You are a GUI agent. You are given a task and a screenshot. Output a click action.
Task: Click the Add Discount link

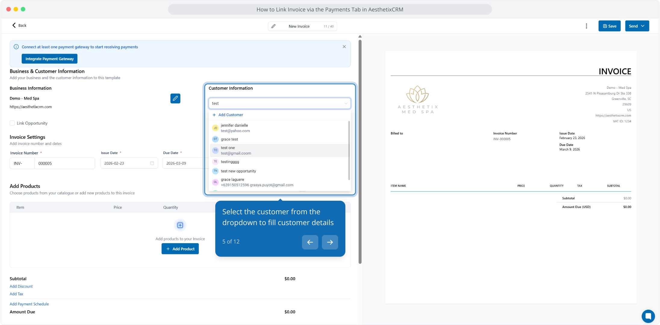[21, 286]
